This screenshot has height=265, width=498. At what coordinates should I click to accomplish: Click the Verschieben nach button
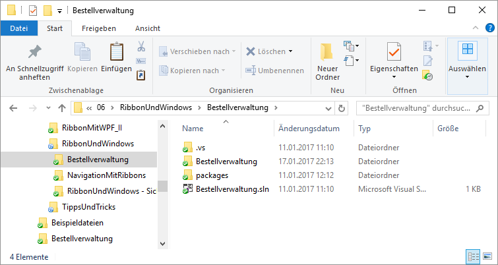(x=197, y=51)
